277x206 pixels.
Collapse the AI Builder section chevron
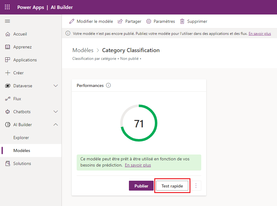(x=56, y=125)
